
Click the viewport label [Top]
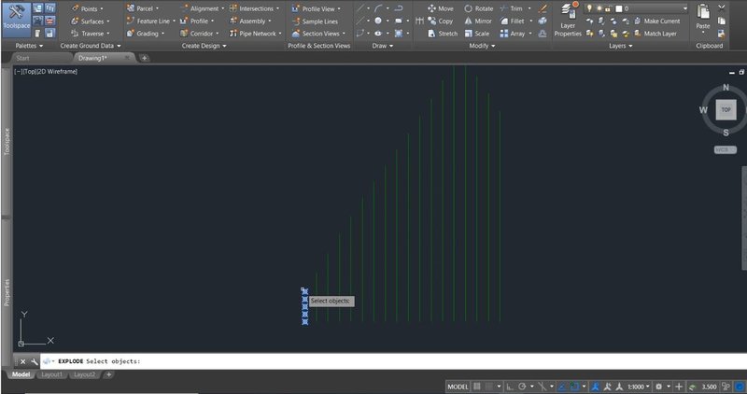coord(30,72)
